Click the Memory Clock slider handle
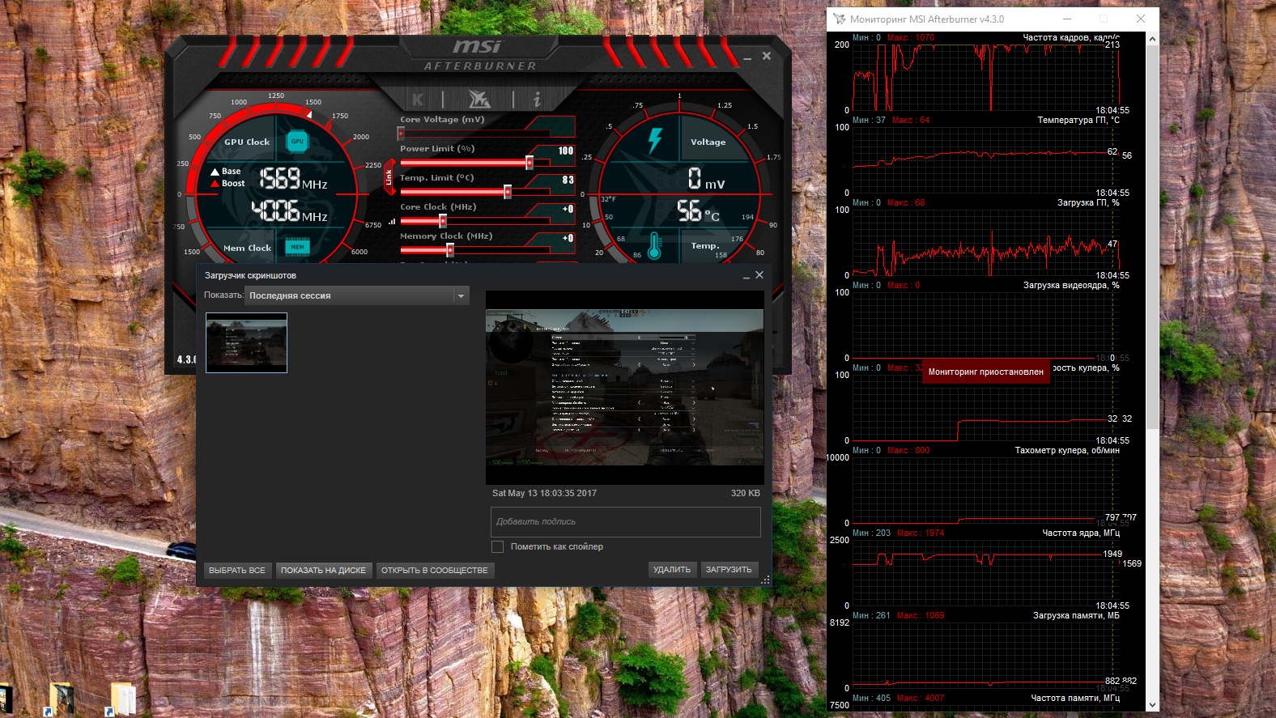Screen dimensions: 1276x718 click(450, 250)
